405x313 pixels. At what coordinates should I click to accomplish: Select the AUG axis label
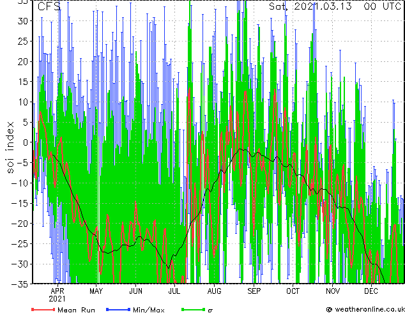(x=214, y=291)
